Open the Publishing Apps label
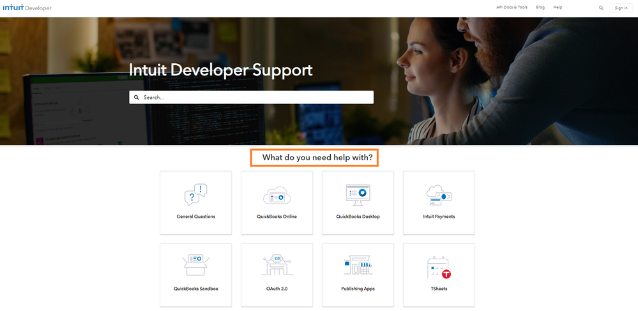The height and width of the screenshot is (311, 638). [358, 289]
